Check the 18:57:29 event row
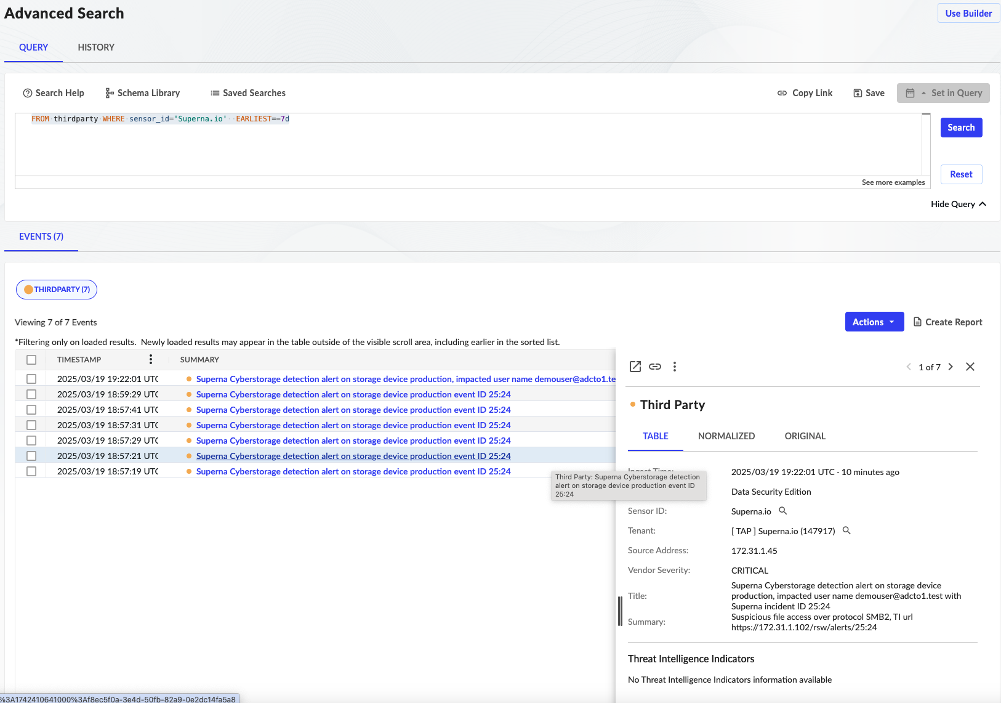This screenshot has height=703, width=1001. click(31, 441)
